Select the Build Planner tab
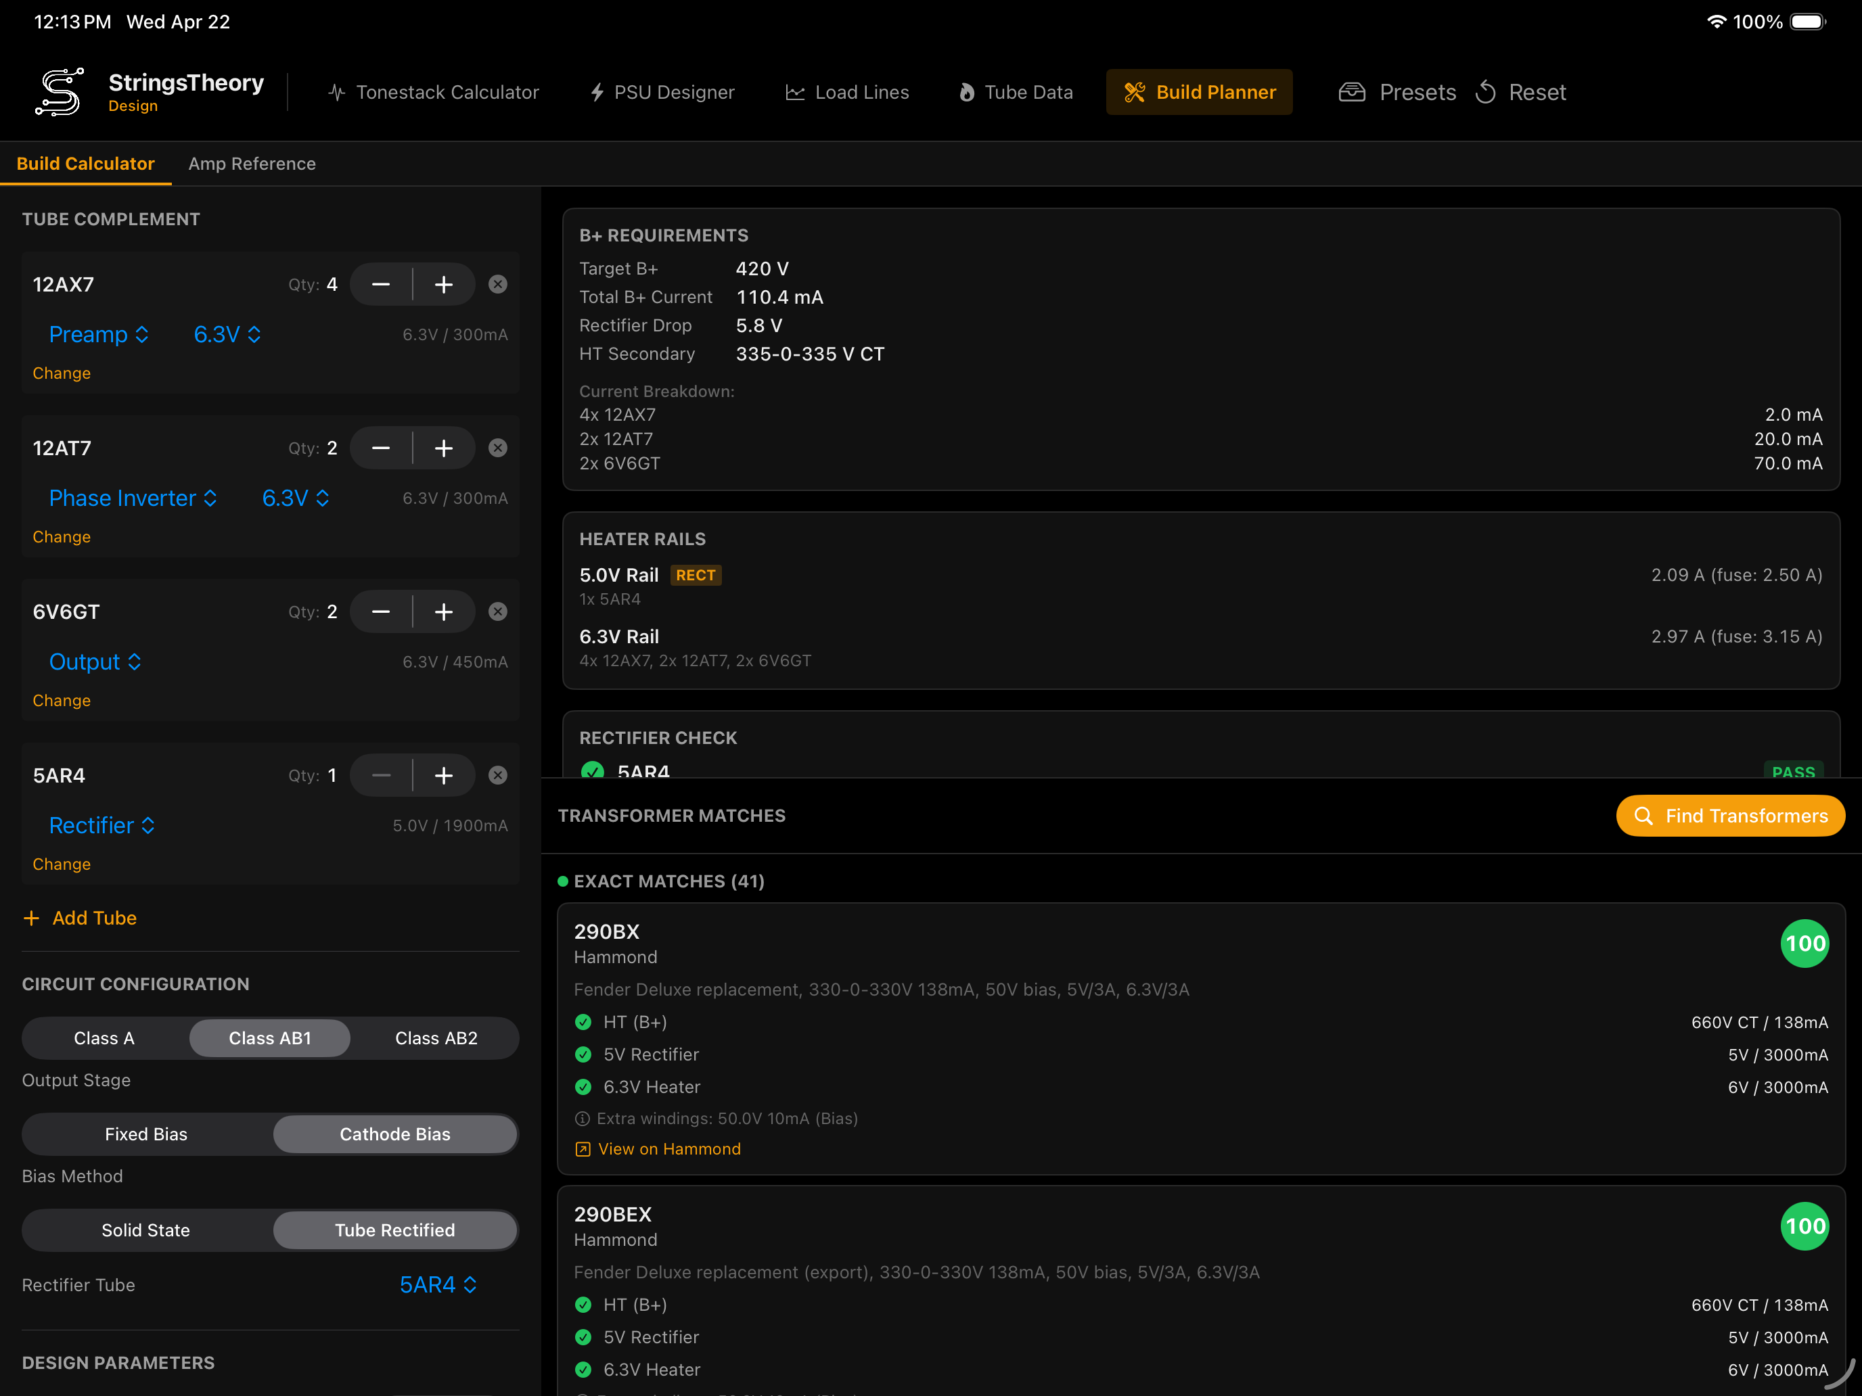 (1200, 92)
